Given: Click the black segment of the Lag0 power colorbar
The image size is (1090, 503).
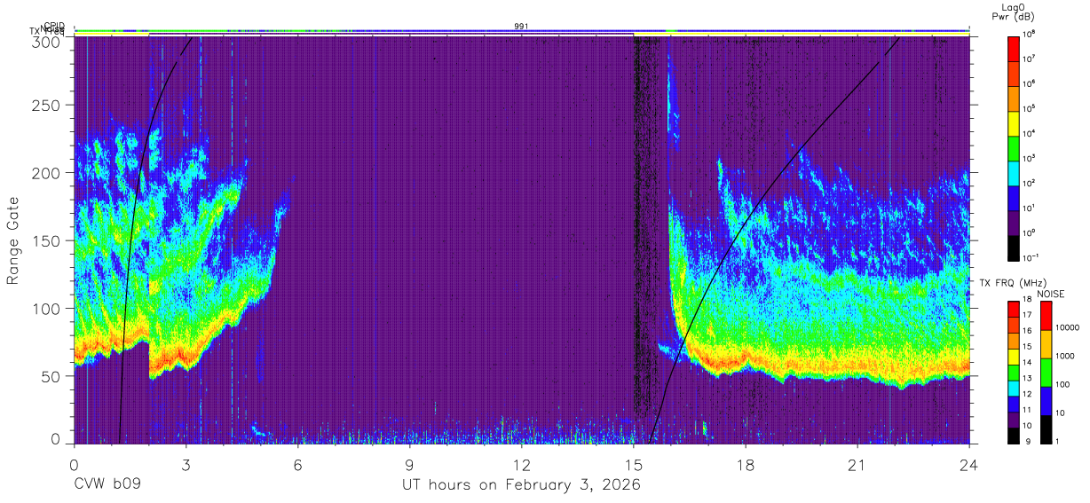Looking at the screenshot, I should tap(1014, 247).
